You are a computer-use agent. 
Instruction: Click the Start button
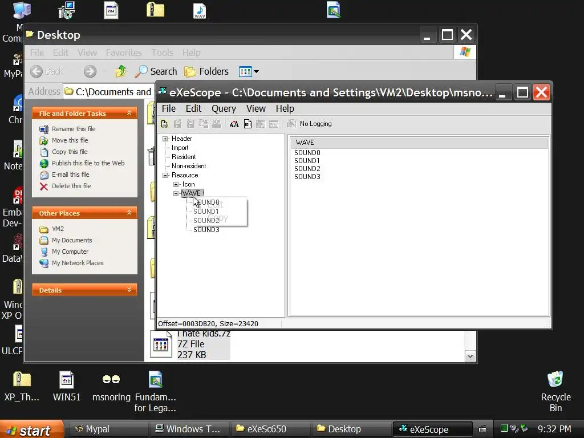coord(32,429)
